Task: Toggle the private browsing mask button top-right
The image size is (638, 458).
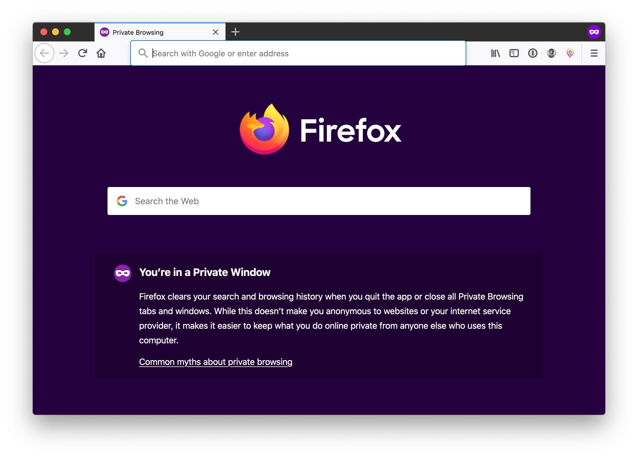Action: [594, 32]
